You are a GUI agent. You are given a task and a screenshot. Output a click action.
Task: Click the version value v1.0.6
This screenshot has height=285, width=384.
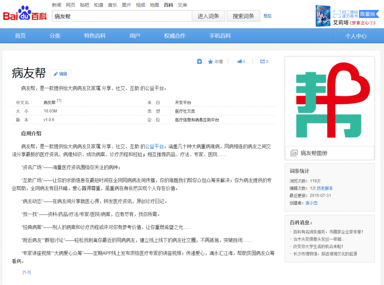pyautogui.click(x=49, y=120)
